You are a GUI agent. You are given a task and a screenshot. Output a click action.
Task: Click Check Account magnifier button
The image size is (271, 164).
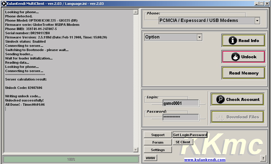[x=238, y=99]
